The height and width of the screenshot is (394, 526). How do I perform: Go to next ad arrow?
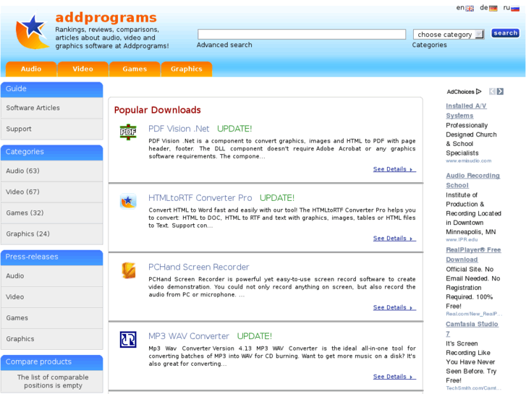pos(500,92)
